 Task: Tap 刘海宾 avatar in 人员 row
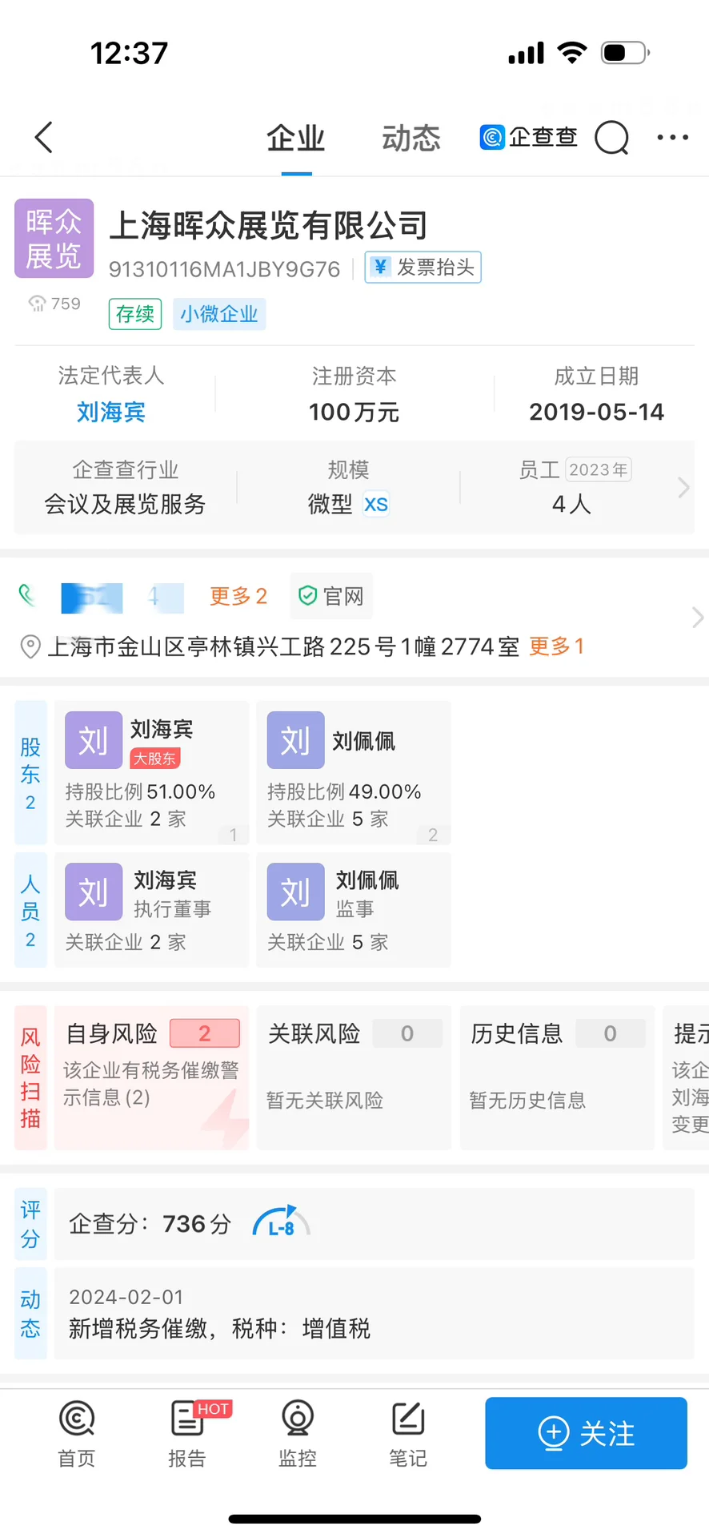(x=94, y=892)
